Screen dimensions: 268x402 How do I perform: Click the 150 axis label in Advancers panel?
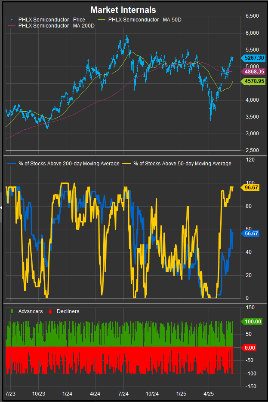click(x=250, y=308)
